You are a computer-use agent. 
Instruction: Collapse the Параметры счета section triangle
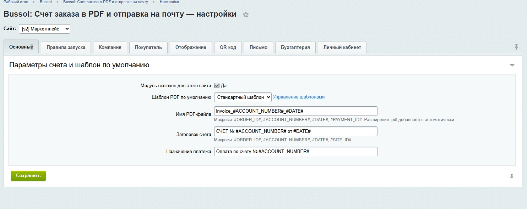(512, 65)
